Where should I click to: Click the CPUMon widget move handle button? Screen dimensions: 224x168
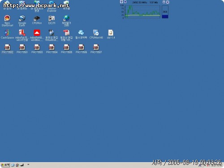[121, 2]
